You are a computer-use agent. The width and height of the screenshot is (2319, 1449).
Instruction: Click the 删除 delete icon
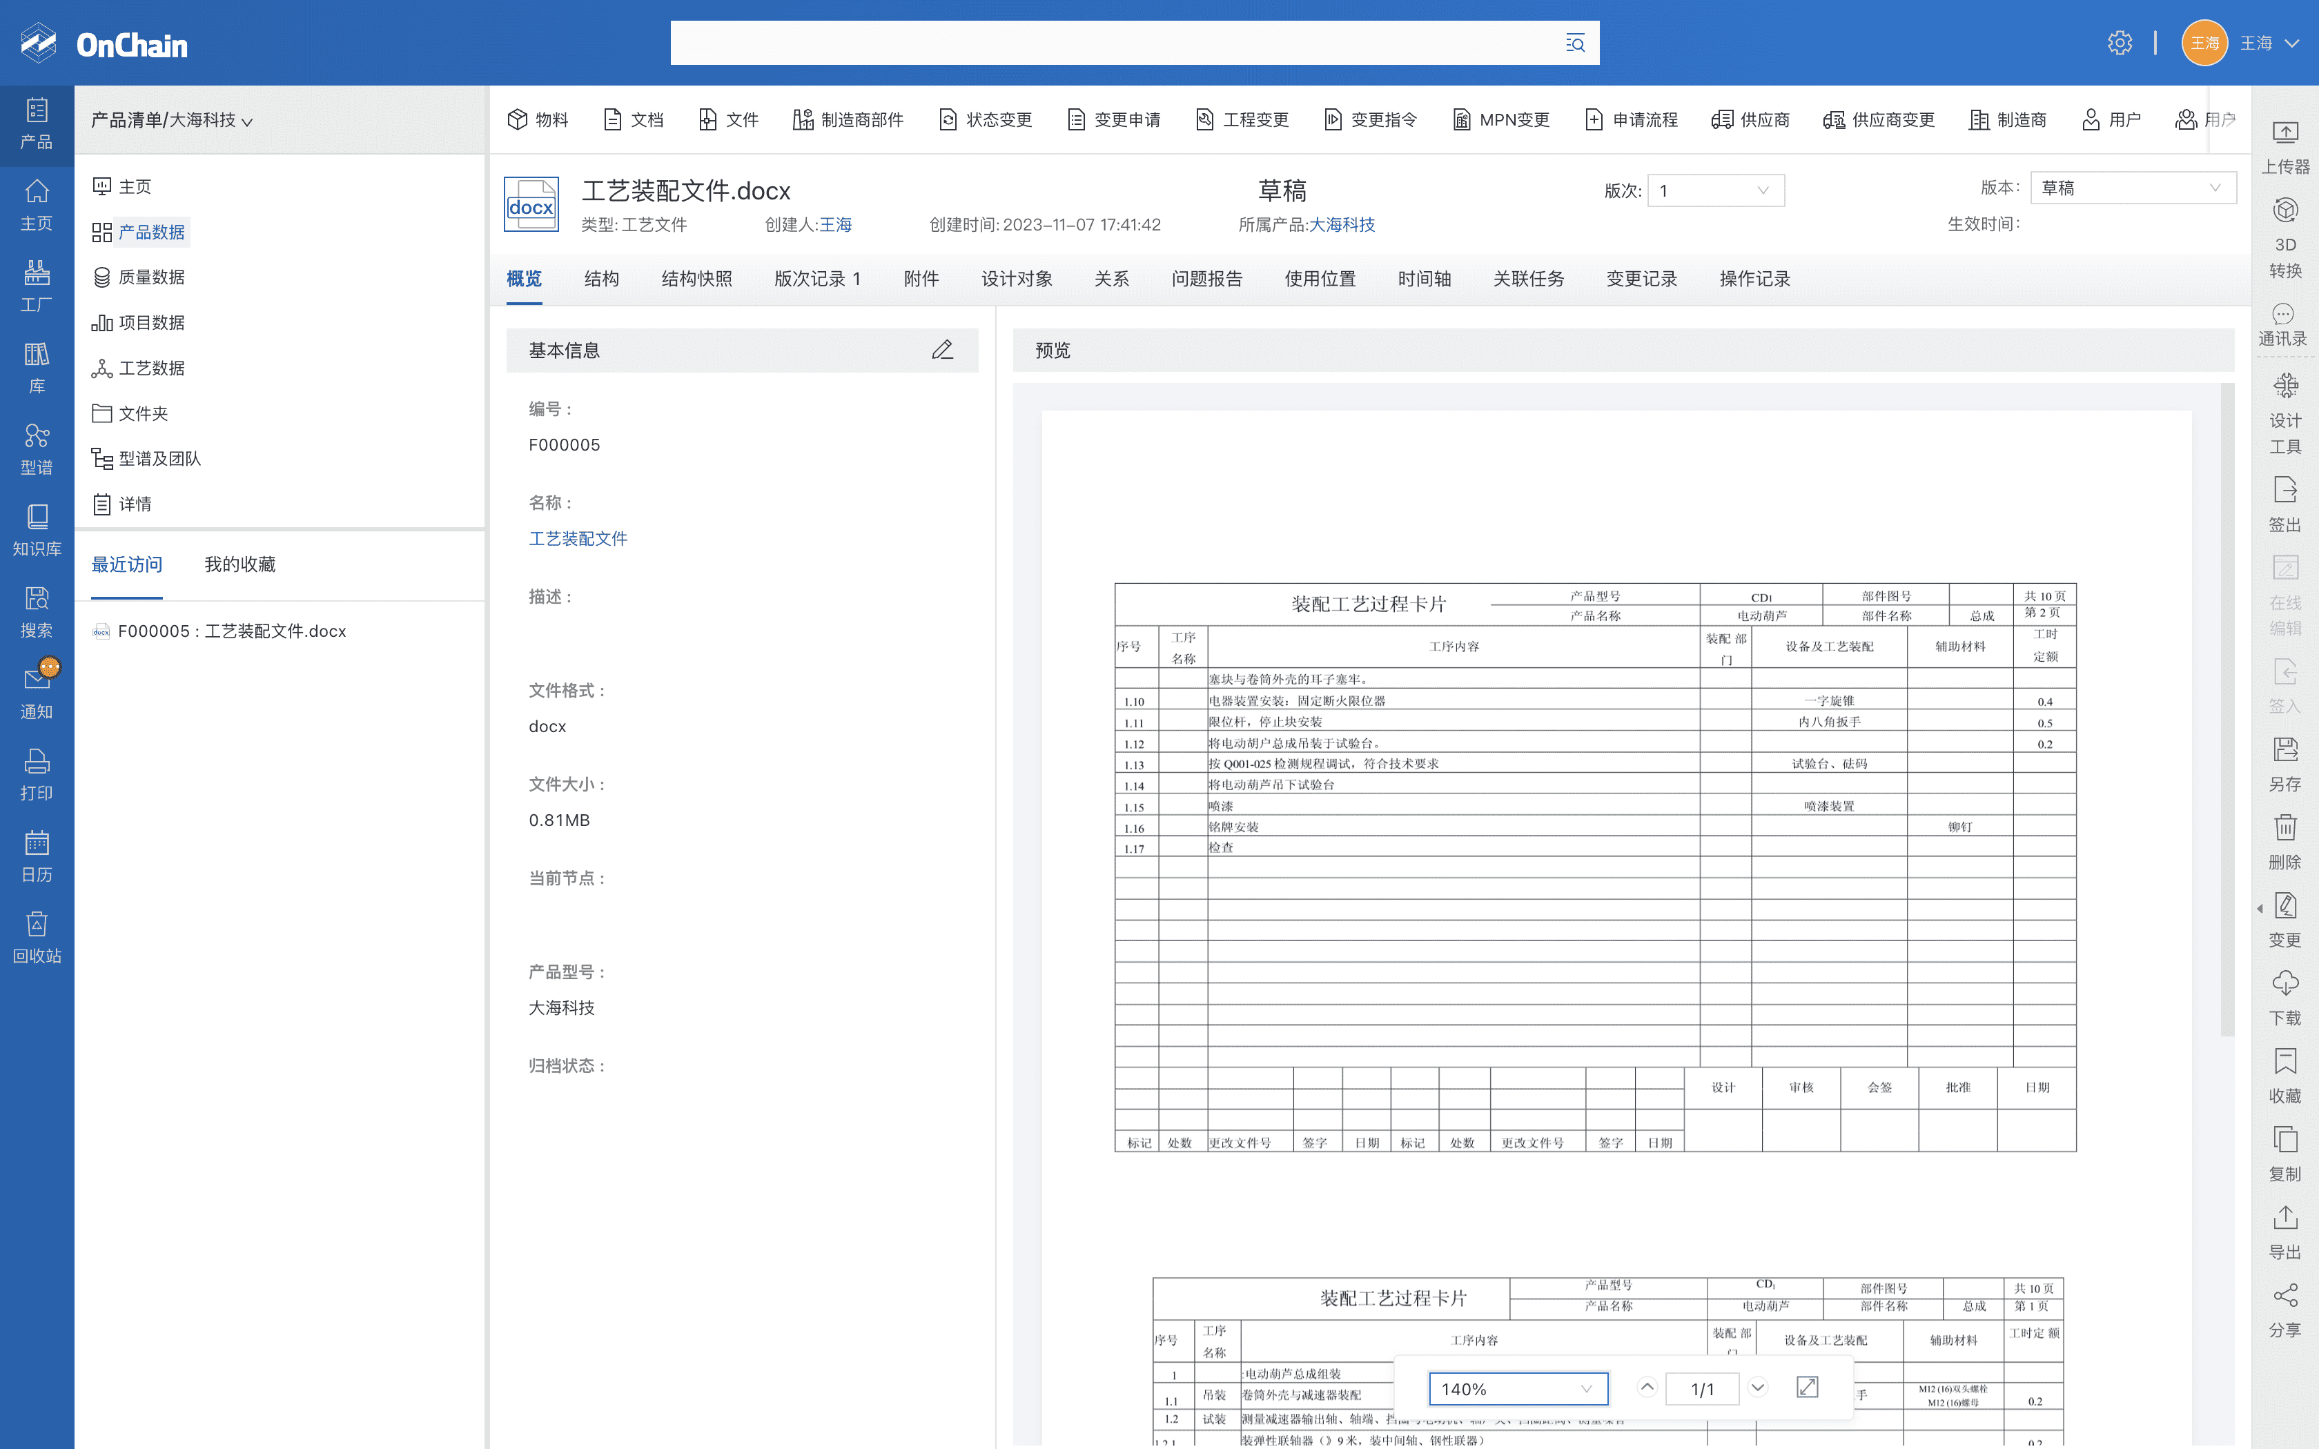point(2285,842)
